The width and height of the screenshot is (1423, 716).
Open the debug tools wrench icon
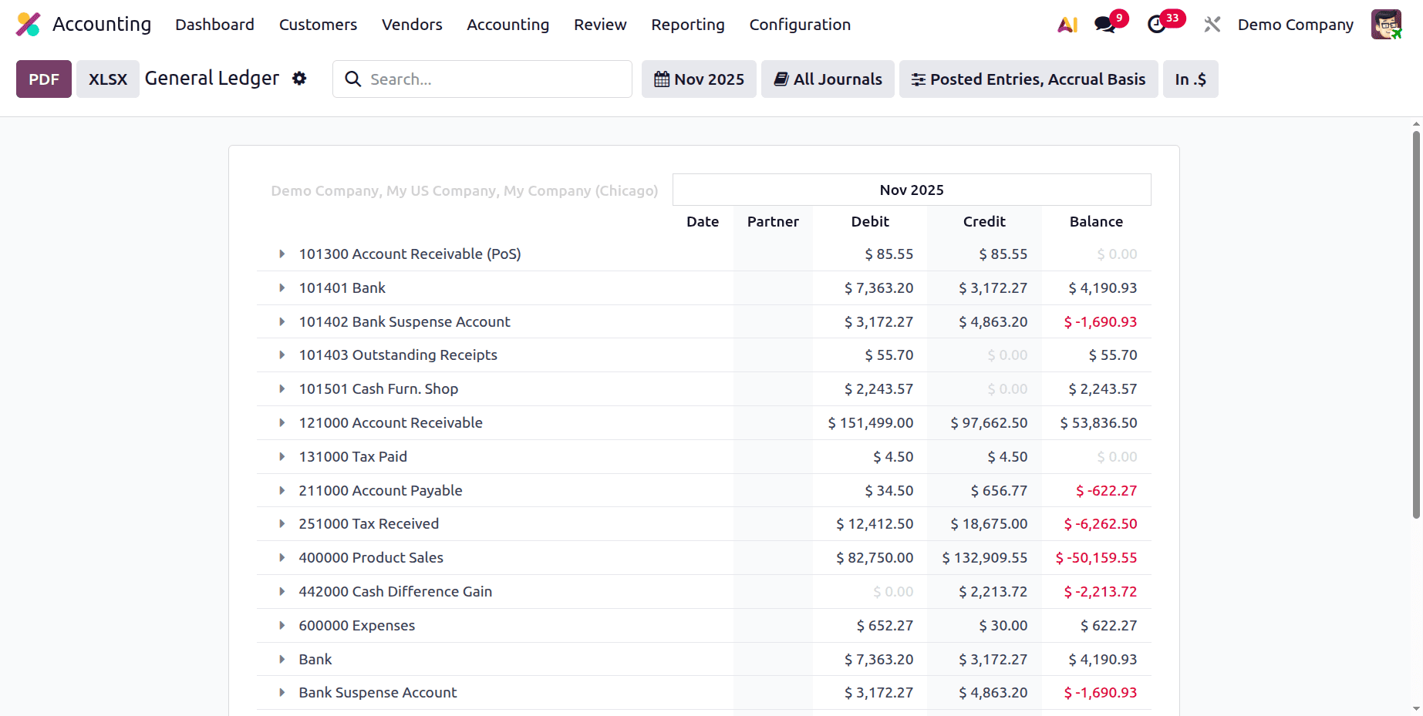[1212, 25]
